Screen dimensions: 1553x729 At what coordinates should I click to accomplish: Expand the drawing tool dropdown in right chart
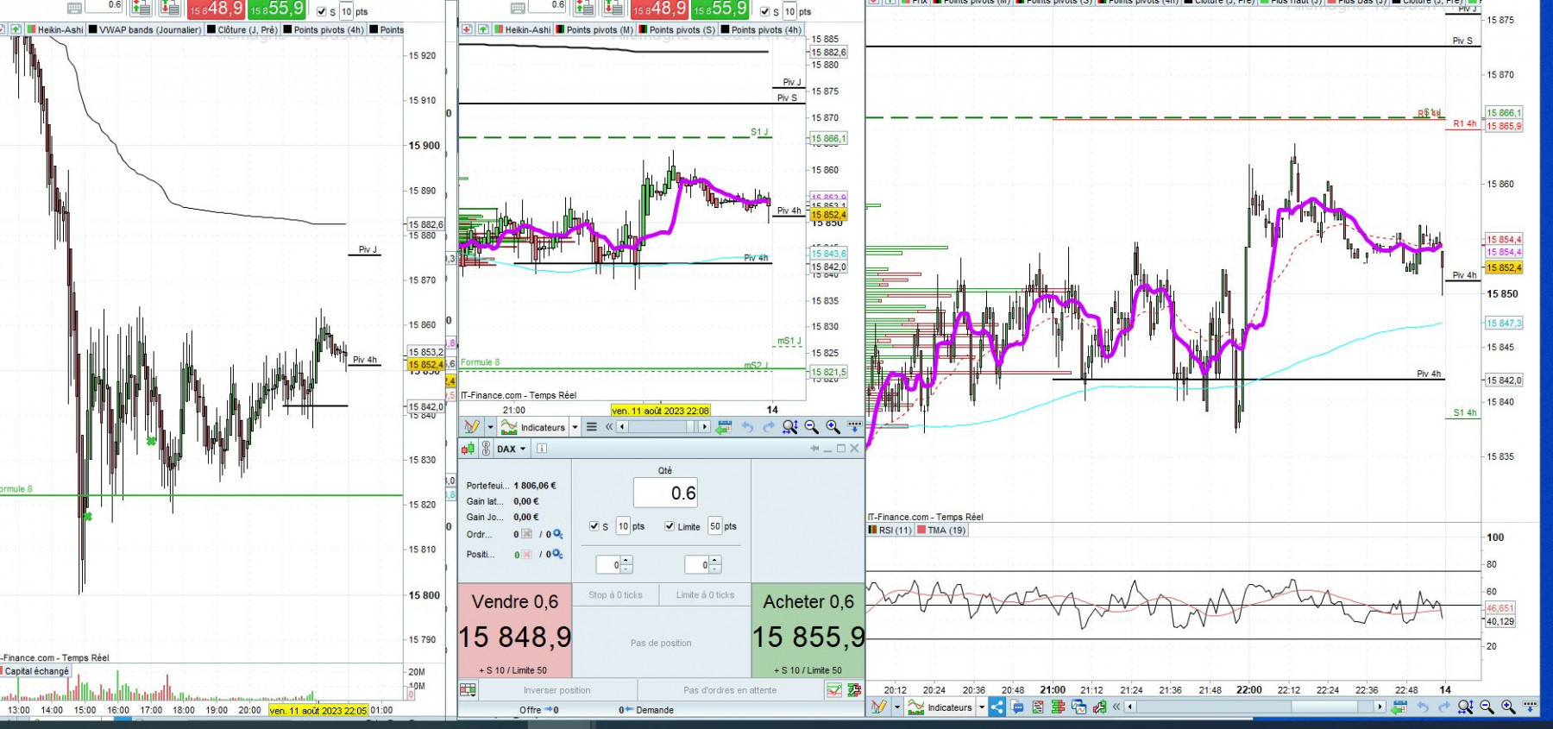[x=897, y=707]
